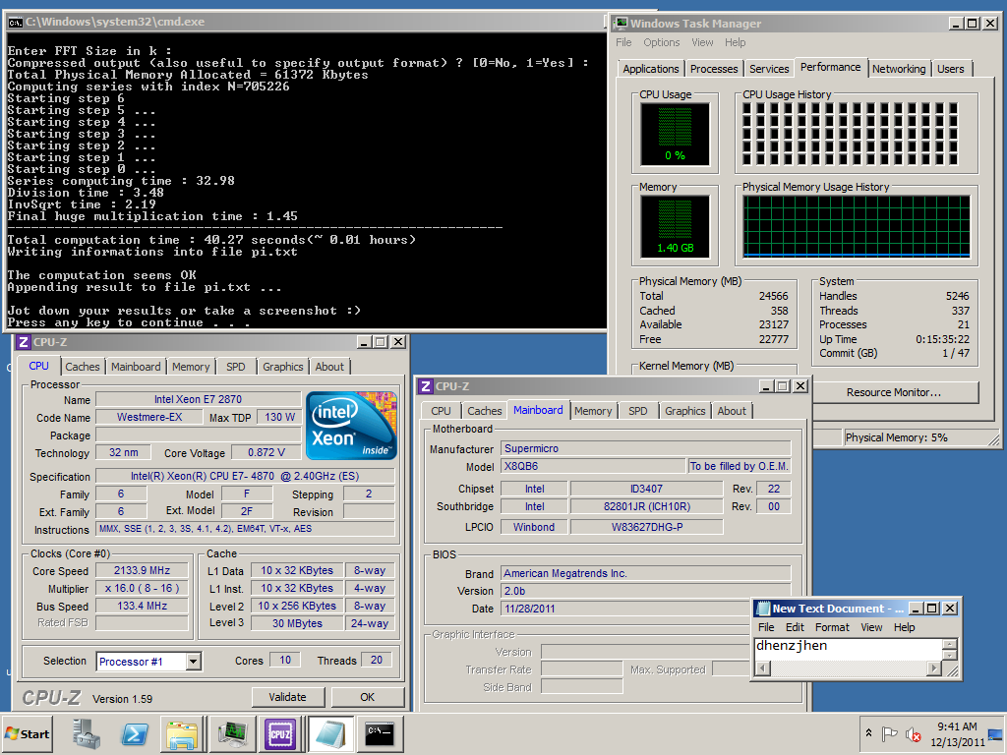The height and width of the screenshot is (755, 1007).
Task: Click the Core Speed 2133.9 MHz value
Action: pyautogui.click(x=142, y=570)
